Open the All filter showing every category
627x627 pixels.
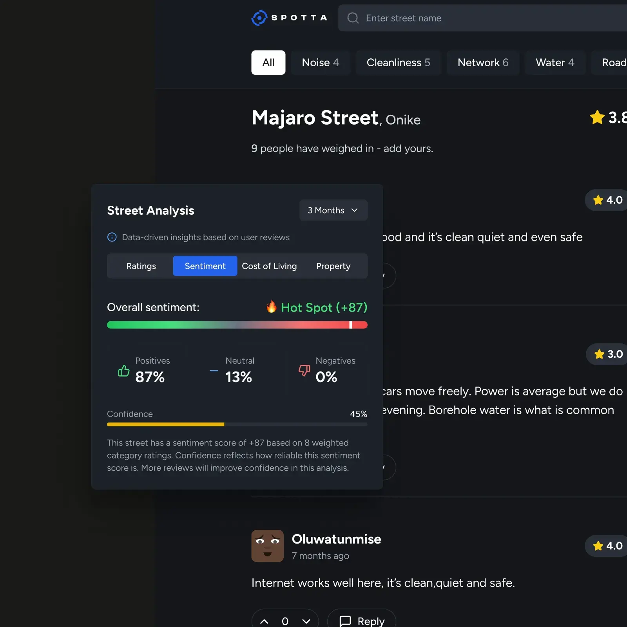coord(268,63)
